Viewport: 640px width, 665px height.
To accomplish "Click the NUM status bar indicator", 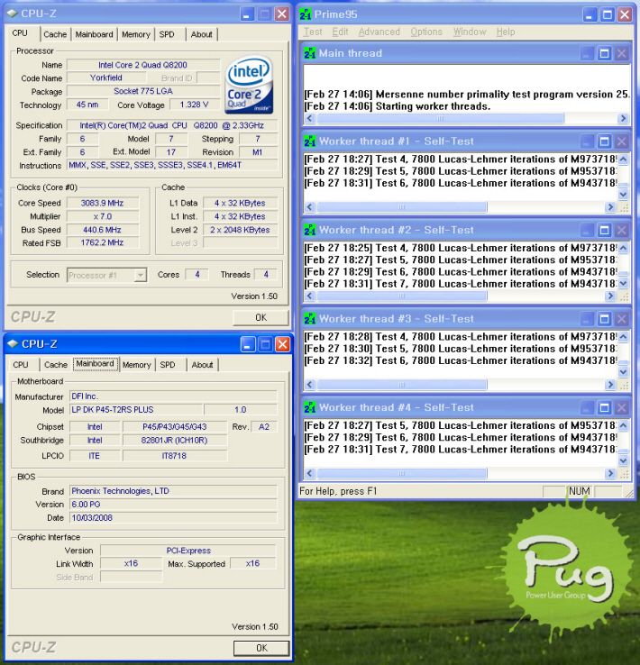I will click(580, 491).
